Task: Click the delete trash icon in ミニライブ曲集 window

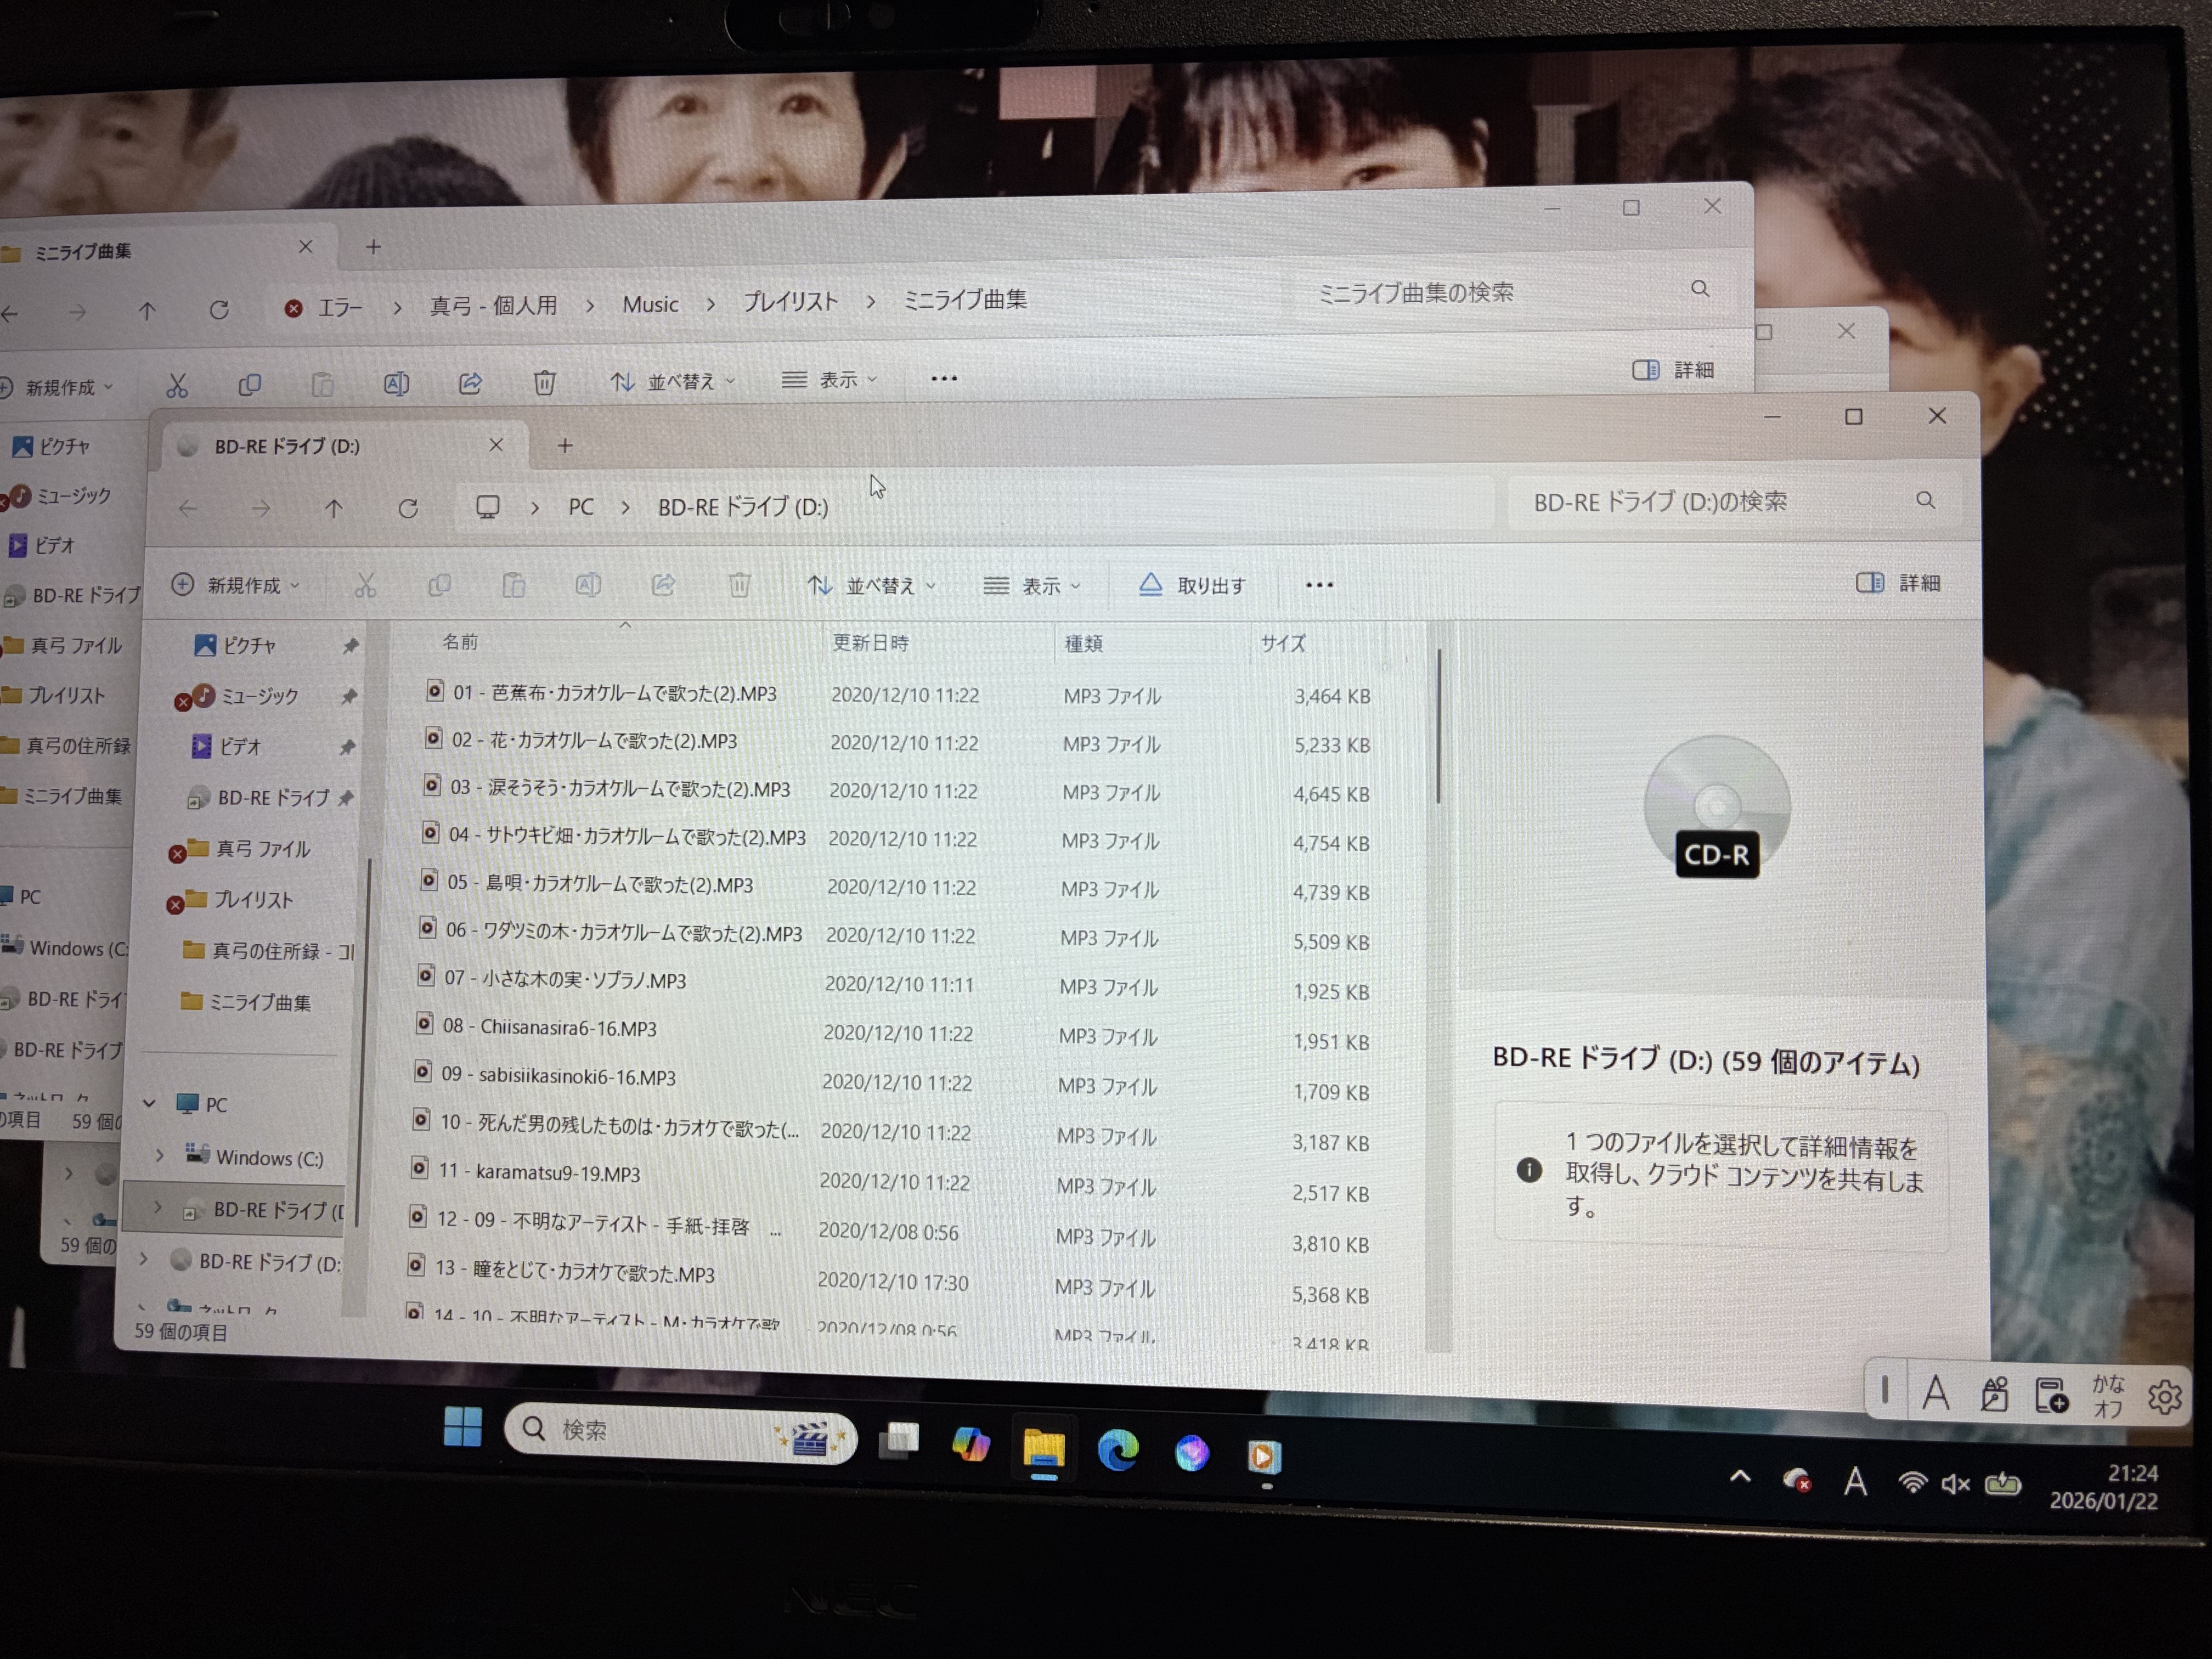Action: (544, 382)
